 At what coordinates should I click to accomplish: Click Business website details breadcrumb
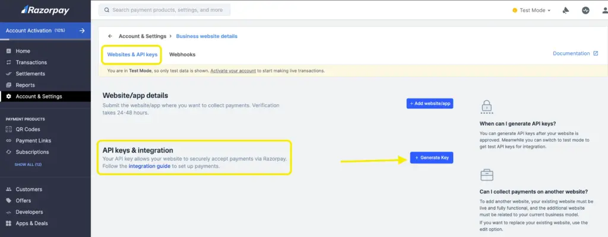click(x=207, y=36)
